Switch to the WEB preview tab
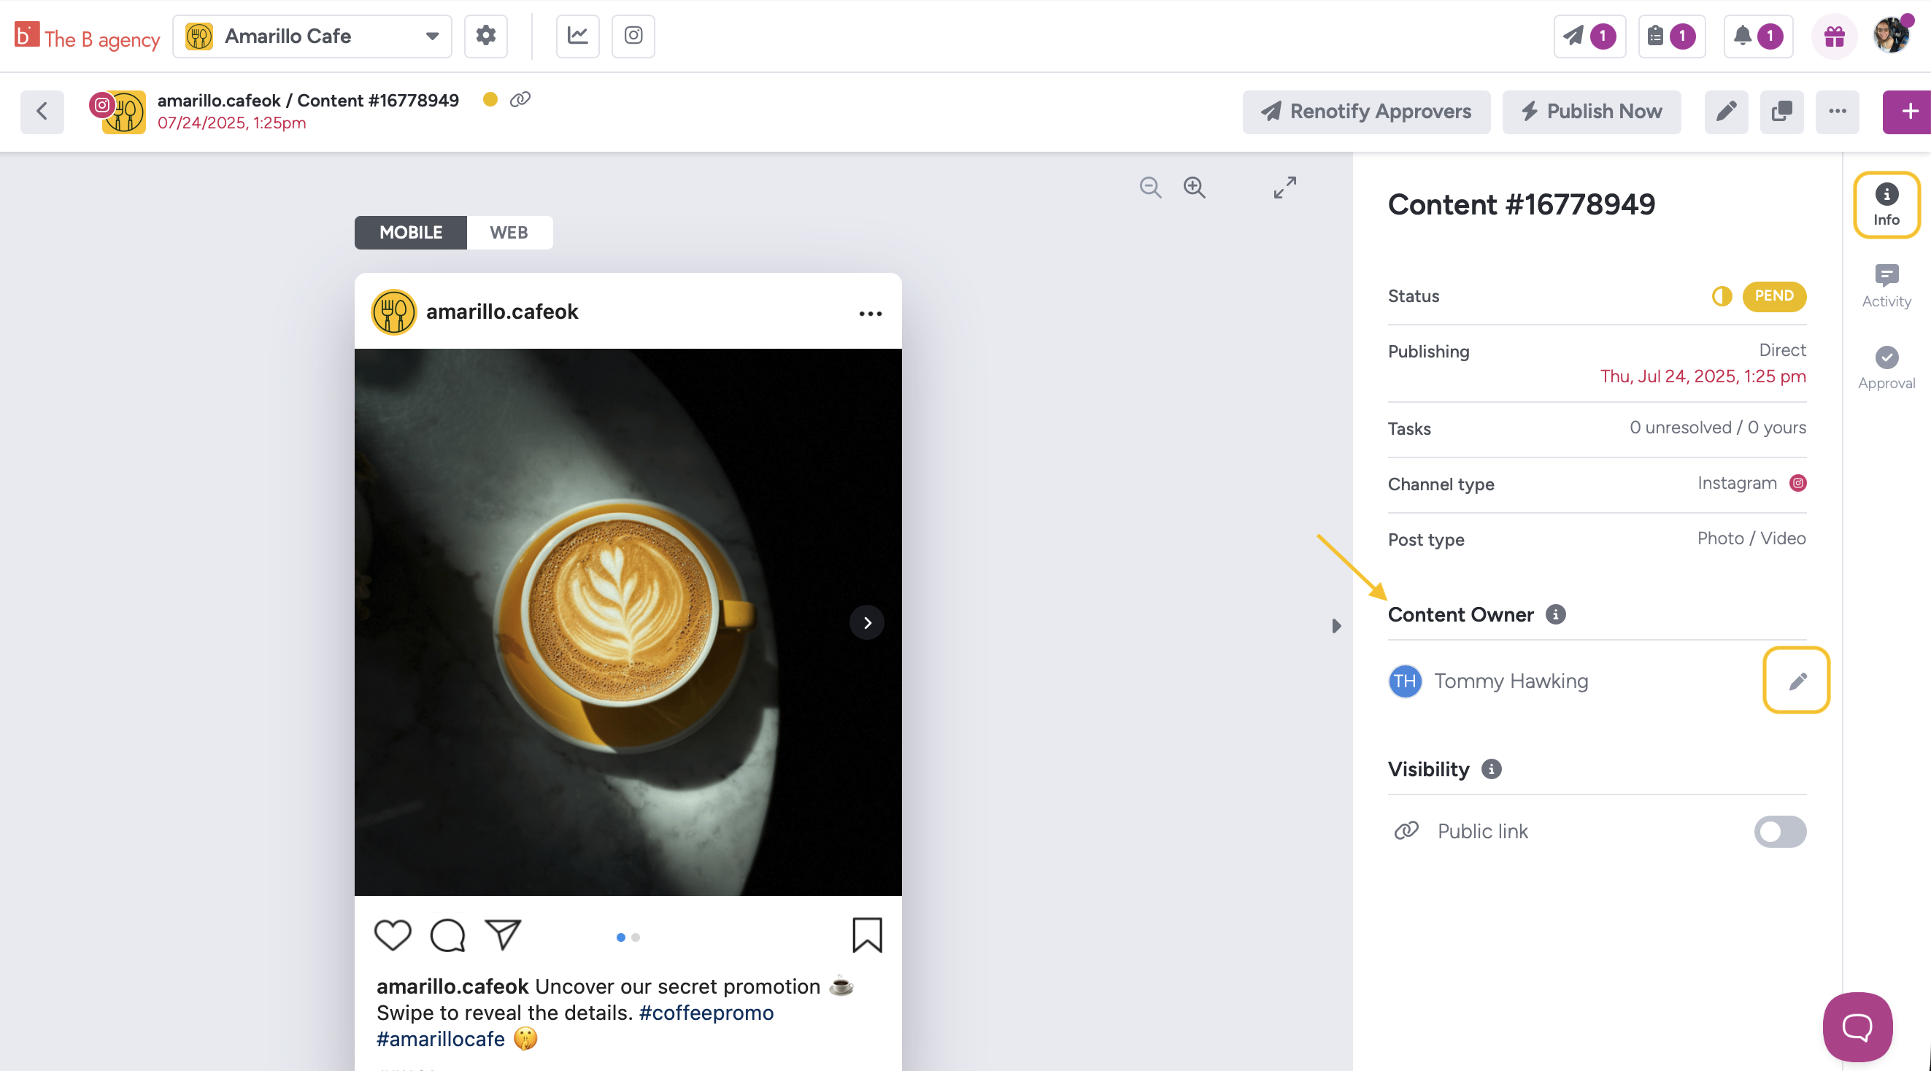Viewport: 1931px width, 1071px height. tap(509, 232)
